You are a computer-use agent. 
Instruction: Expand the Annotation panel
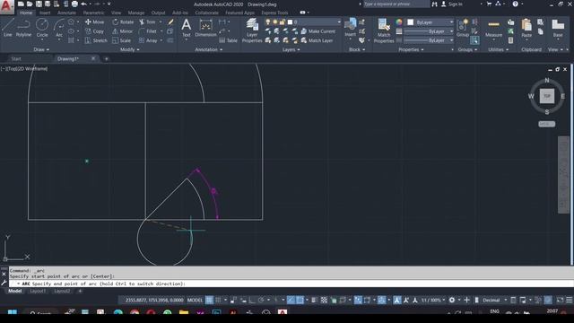click(x=208, y=49)
